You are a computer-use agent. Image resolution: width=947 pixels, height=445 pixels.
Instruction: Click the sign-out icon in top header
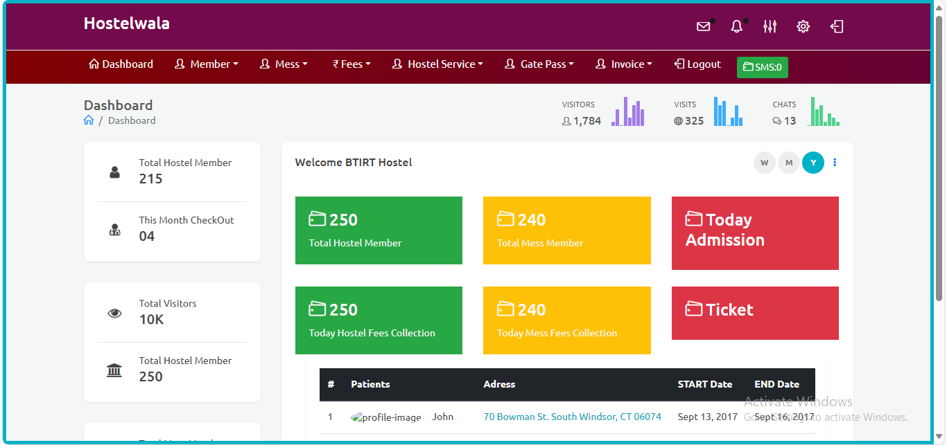[837, 26]
